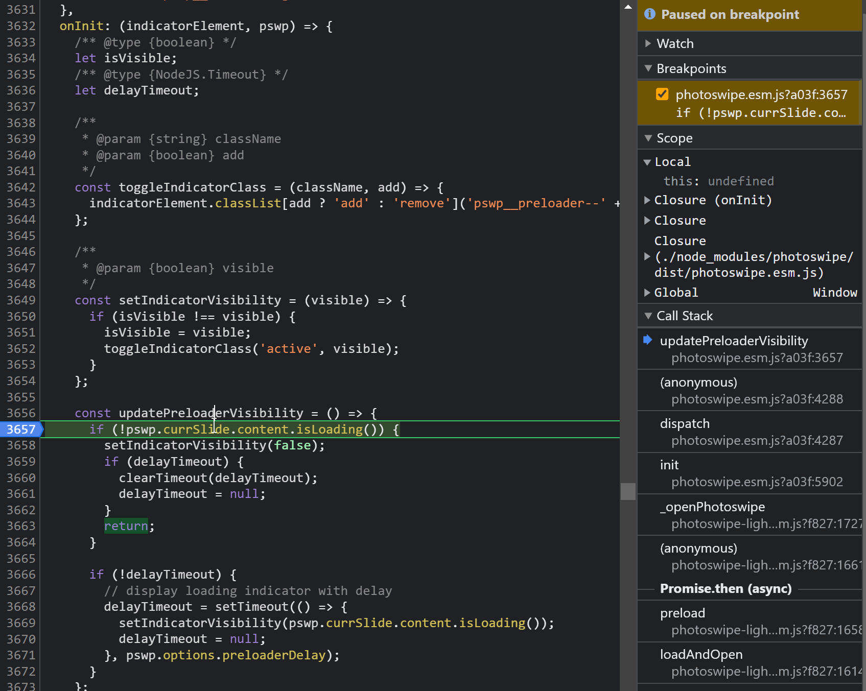Viewport: 866px width, 691px height.
Task: Collapse the Breakpoints section
Action: (x=648, y=68)
